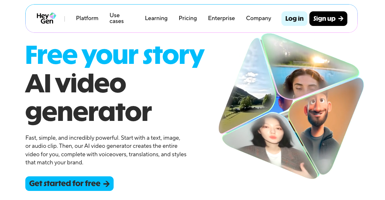Click the black Sign up button
The height and width of the screenshot is (200, 385).
coord(328,18)
